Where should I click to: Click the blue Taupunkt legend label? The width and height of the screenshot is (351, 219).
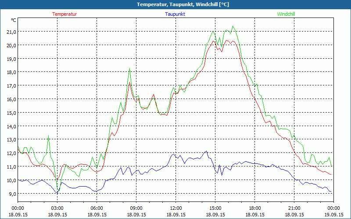click(175, 14)
